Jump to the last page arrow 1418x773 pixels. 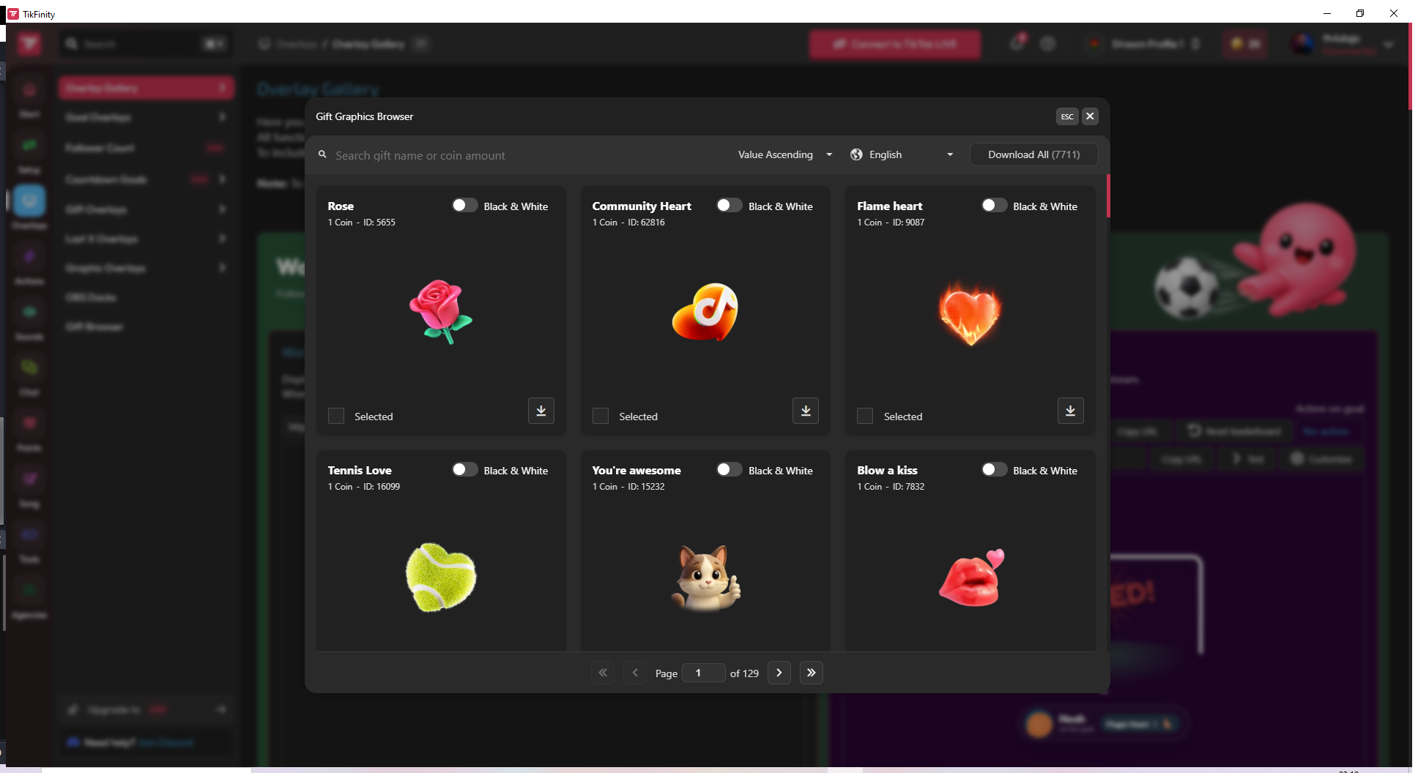[x=811, y=673]
